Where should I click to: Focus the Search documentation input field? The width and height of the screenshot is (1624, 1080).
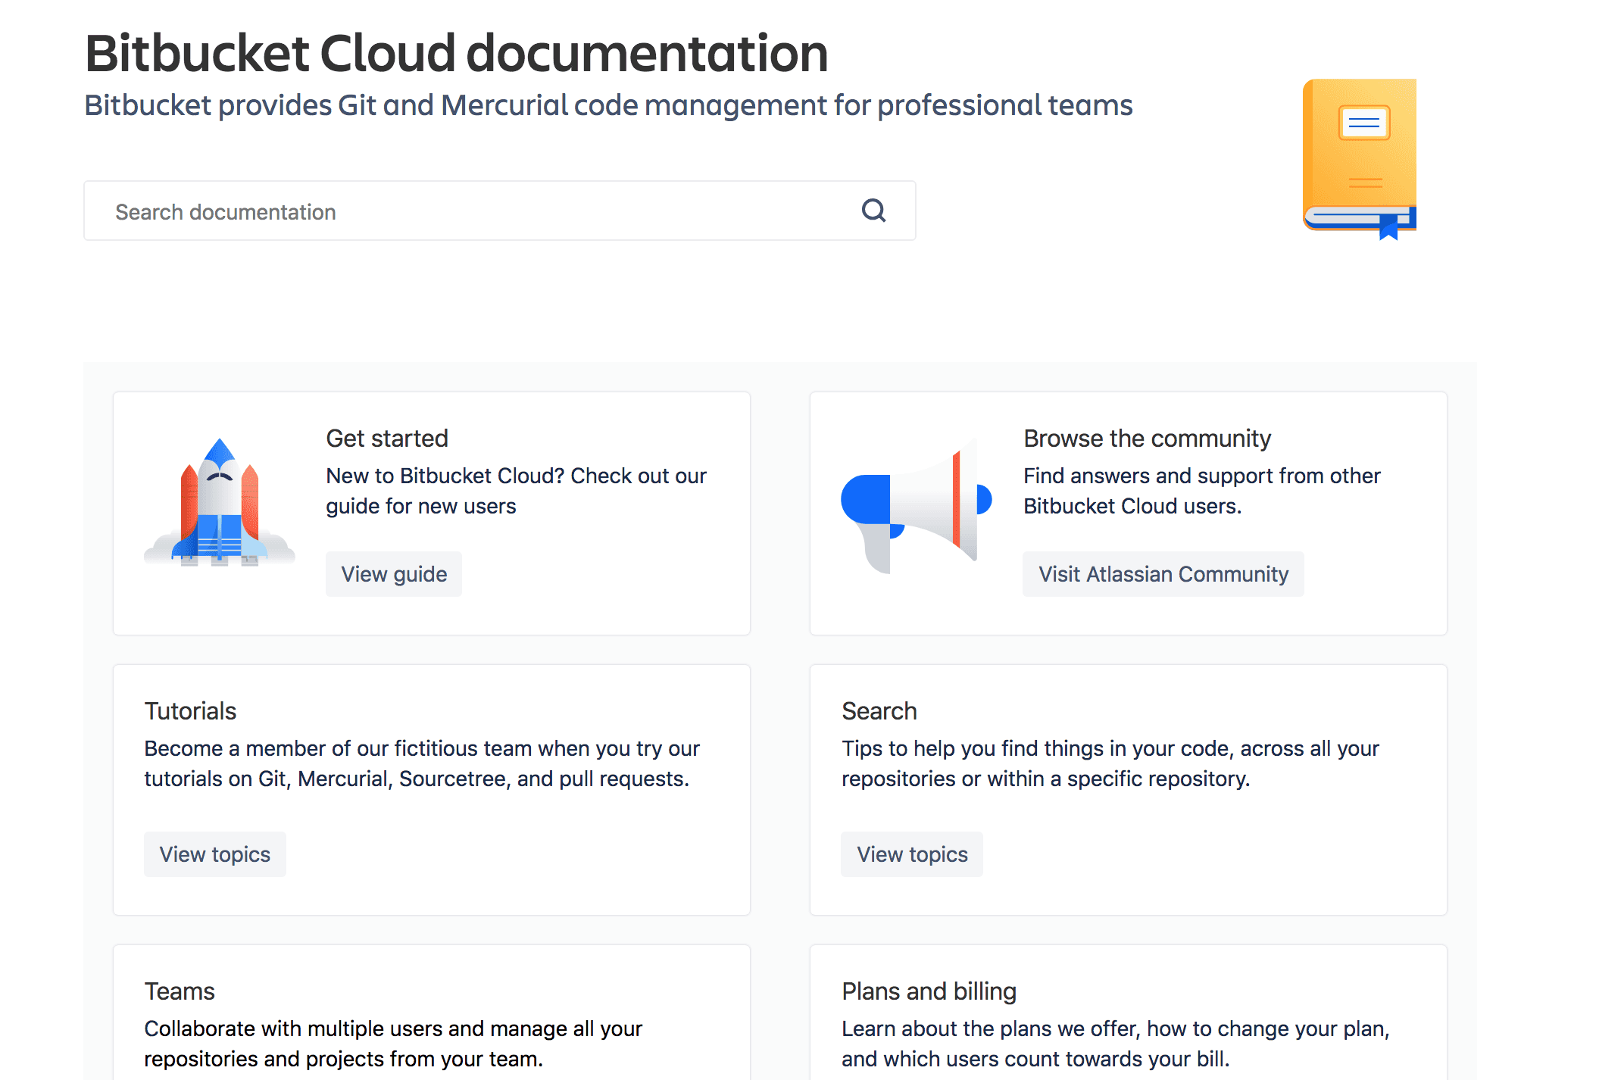[470, 211]
